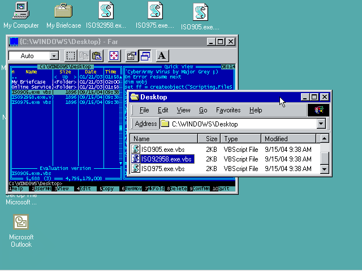Click the scroll down arrow in Desktop file list
This screenshot has height=271, width=362.
coord(324,169)
